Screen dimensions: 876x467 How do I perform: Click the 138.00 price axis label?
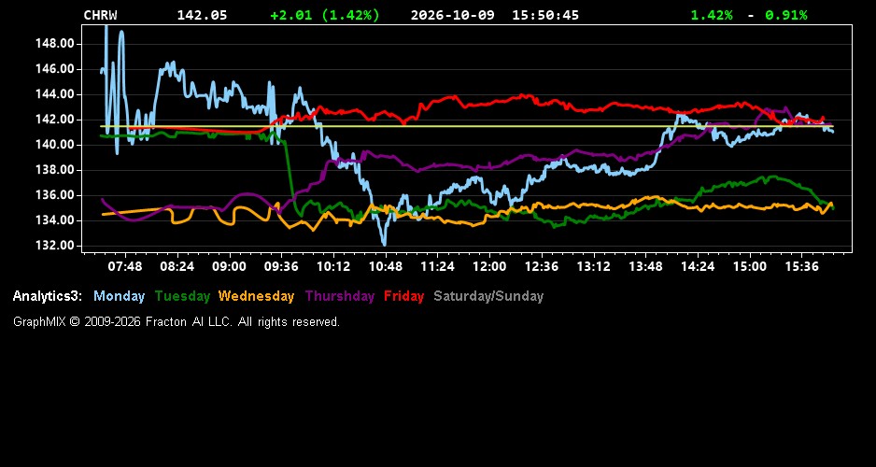(54, 170)
